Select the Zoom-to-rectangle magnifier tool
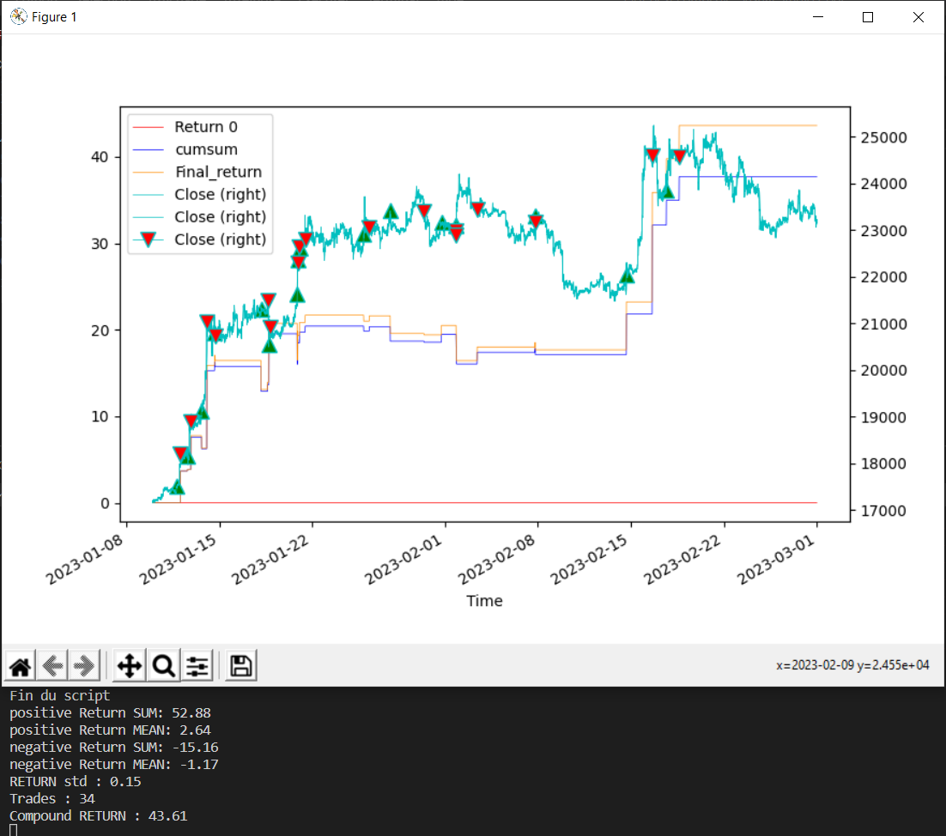The width and height of the screenshot is (946, 836). point(163,665)
